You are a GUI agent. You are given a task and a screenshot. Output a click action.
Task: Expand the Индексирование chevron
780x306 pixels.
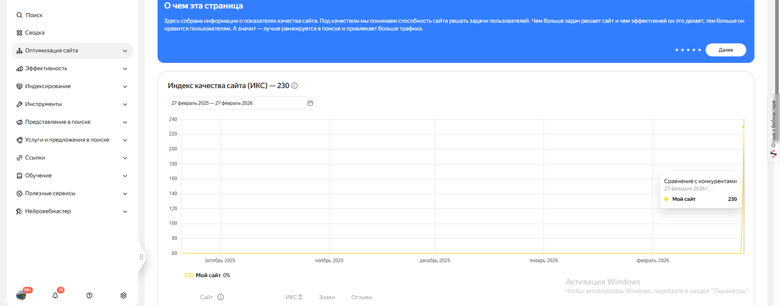pyautogui.click(x=125, y=86)
